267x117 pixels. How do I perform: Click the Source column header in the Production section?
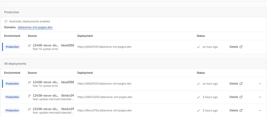[x=32, y=36]
